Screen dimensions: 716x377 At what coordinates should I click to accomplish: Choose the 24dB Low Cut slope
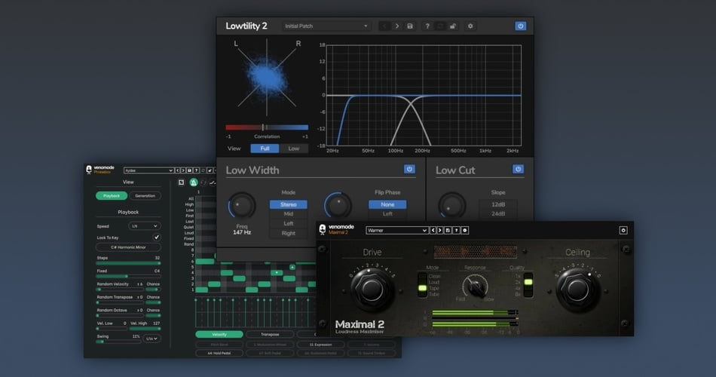tap(498, 214)
